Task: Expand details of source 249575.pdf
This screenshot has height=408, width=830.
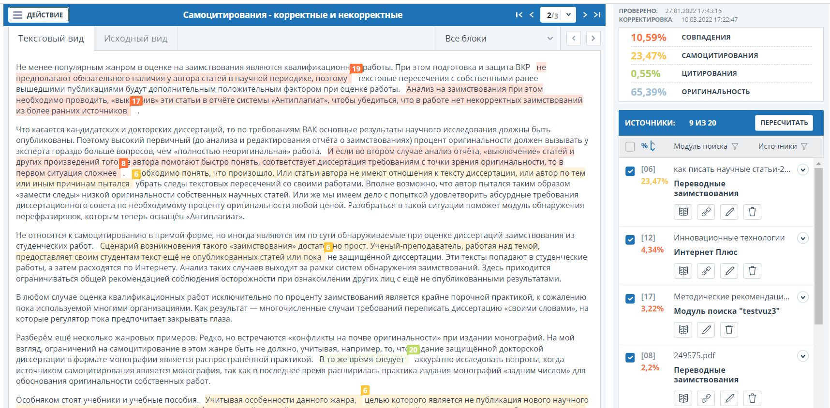Action: (x=803, y=356)
